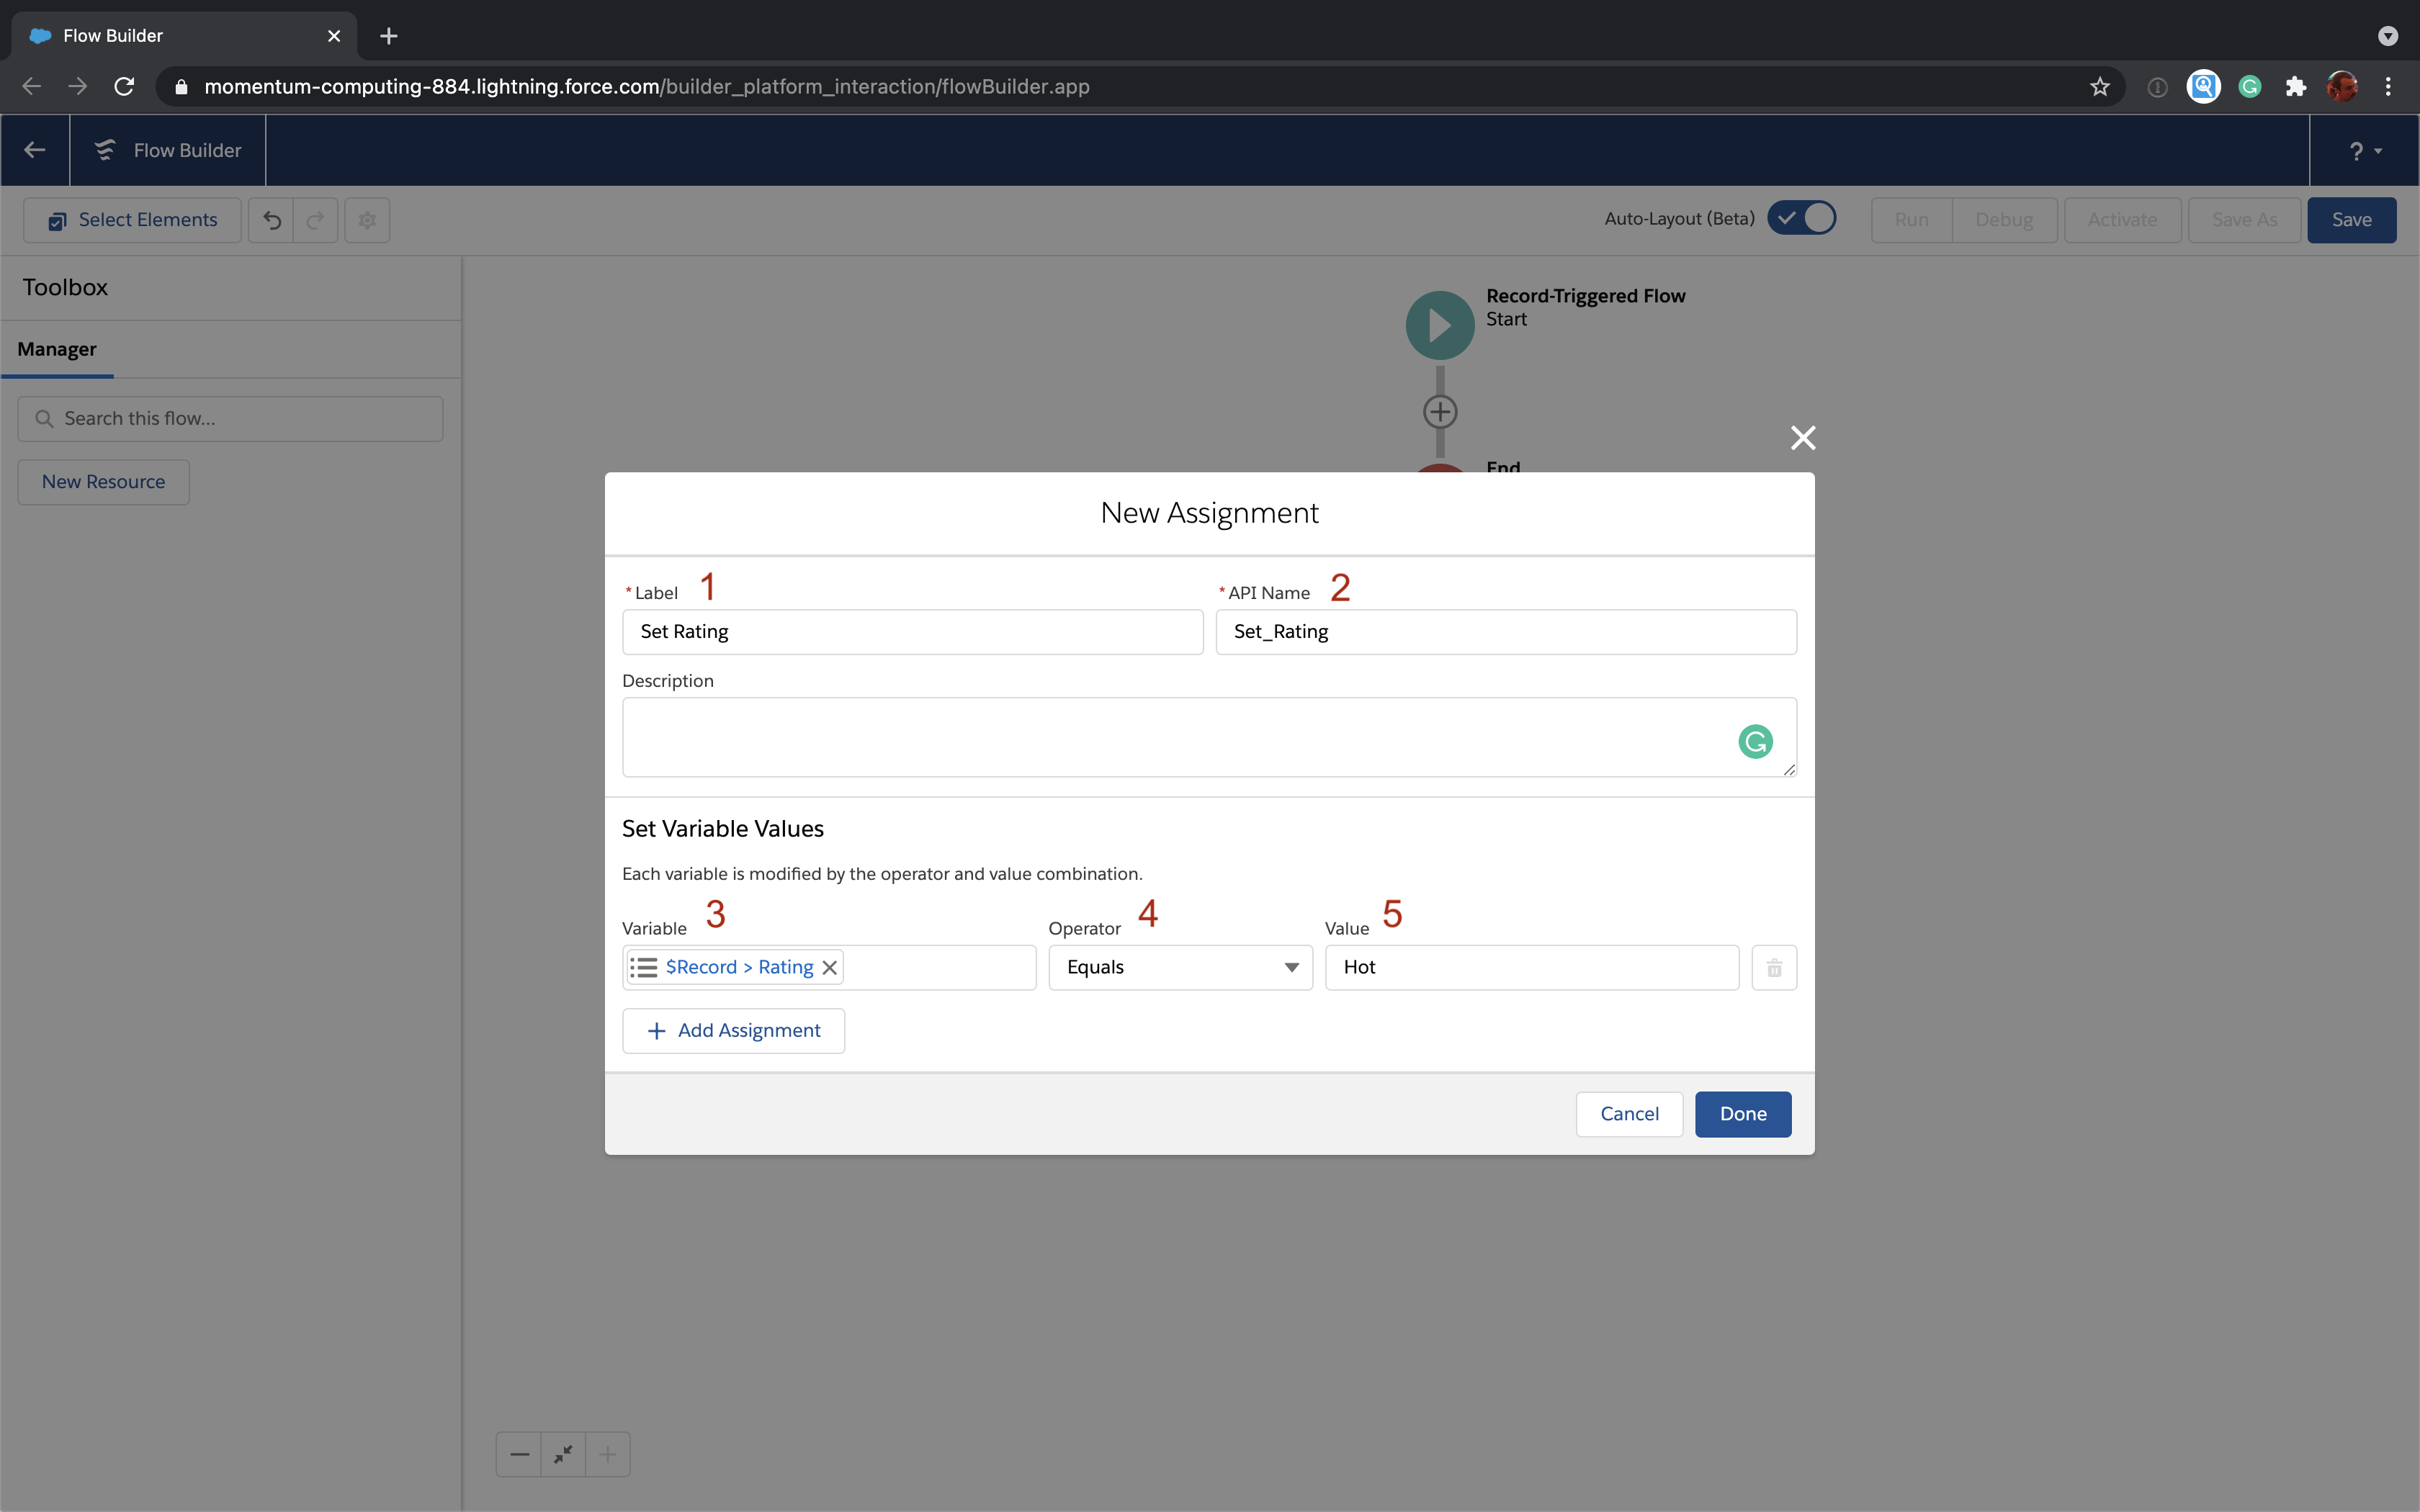This screenshot has width=2420, height=1512.
Task: Click the Add Assignment button
Action: (733, 1030)
